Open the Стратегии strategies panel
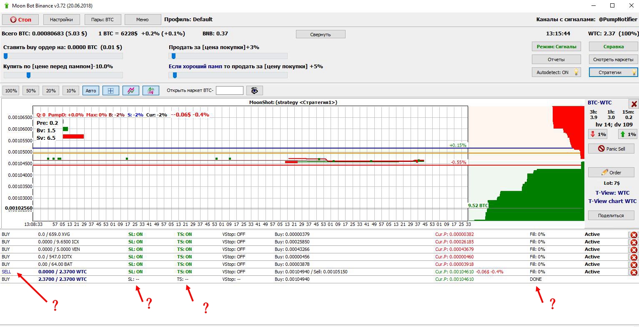Screen dimensions: 639x327 click(x=613, y=72)
